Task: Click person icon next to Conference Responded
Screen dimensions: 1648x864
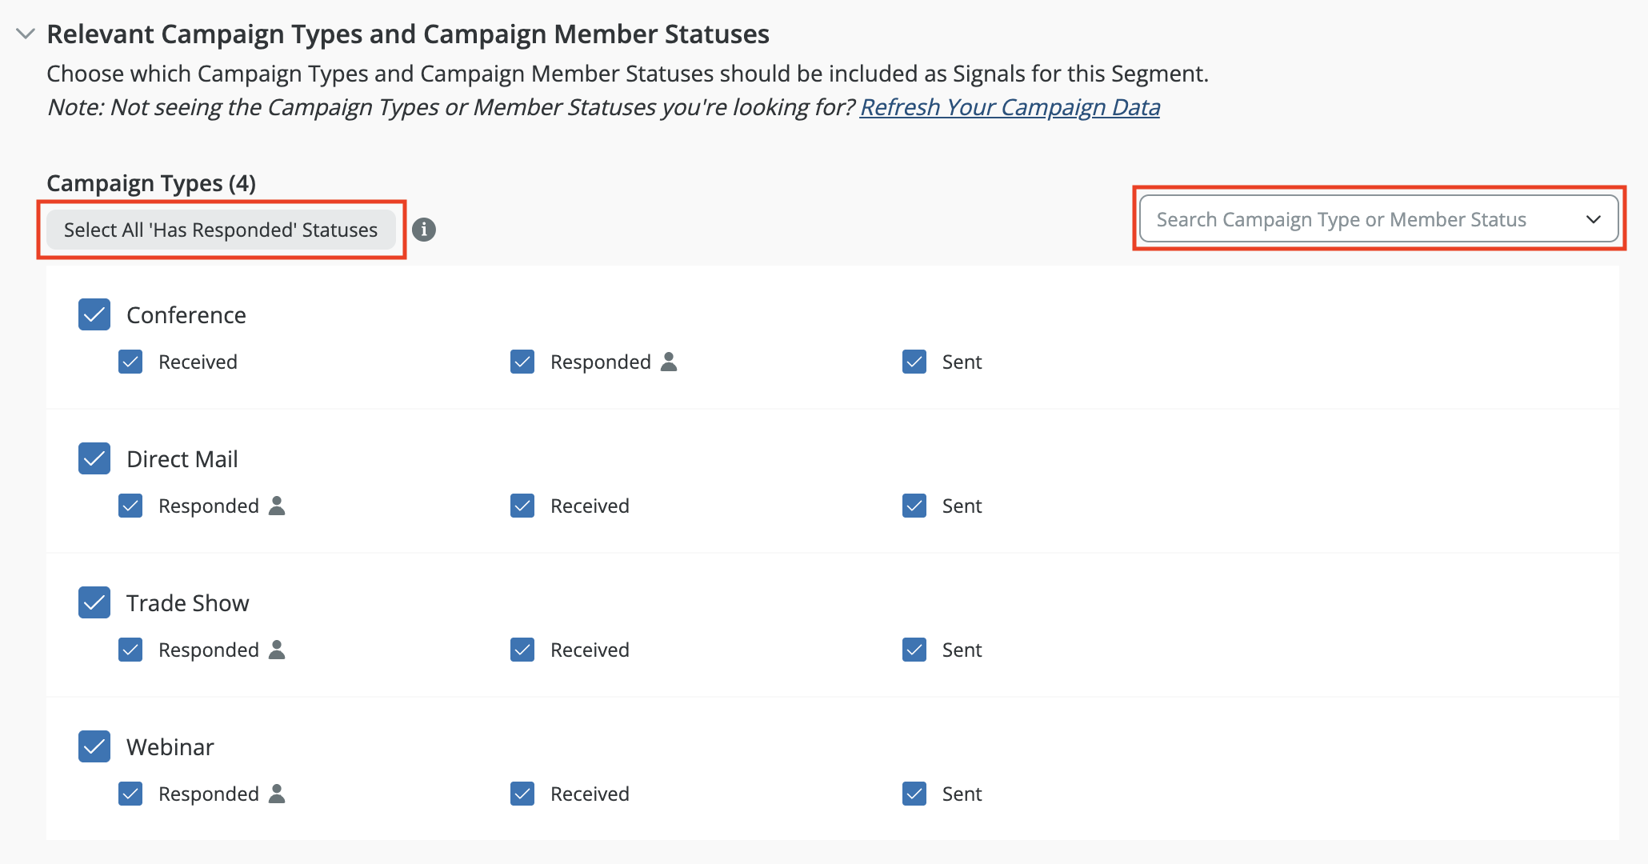Action: [x=669, y=362]
